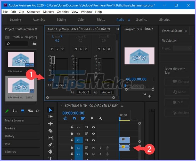Open the Media Browser panel

(x=14, y=120)
